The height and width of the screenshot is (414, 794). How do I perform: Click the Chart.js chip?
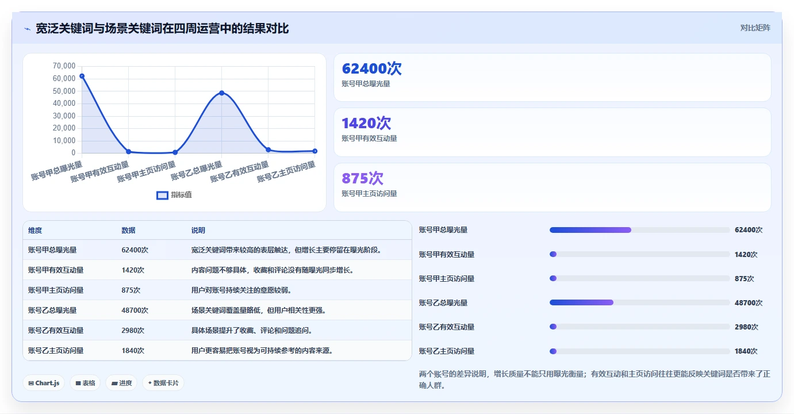[x=44, y=383]
